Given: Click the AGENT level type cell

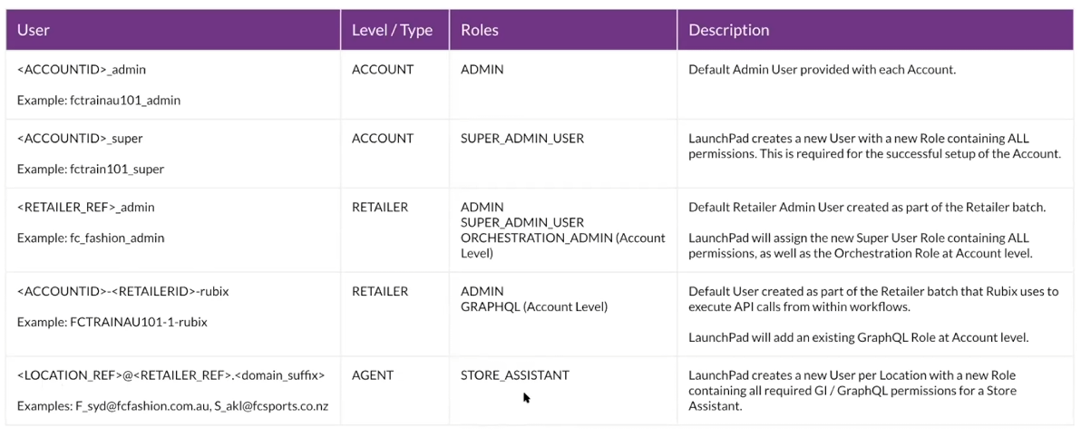Looking at the screenshot, I should point(371,375).
